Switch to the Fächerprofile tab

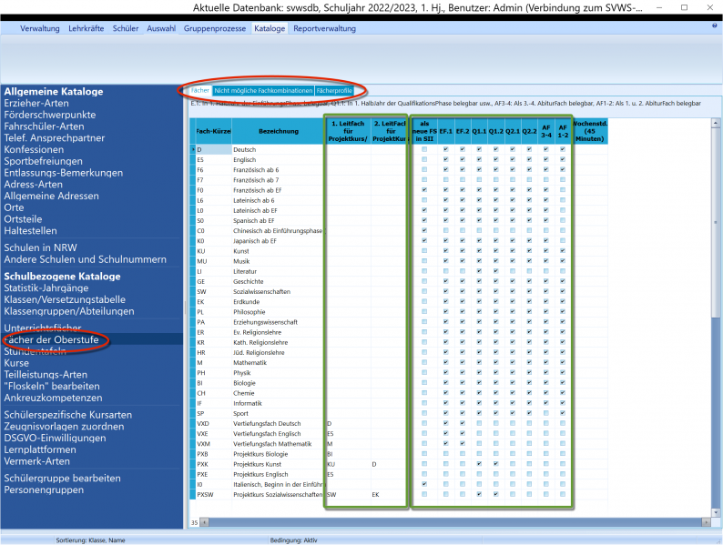(334, 91)
